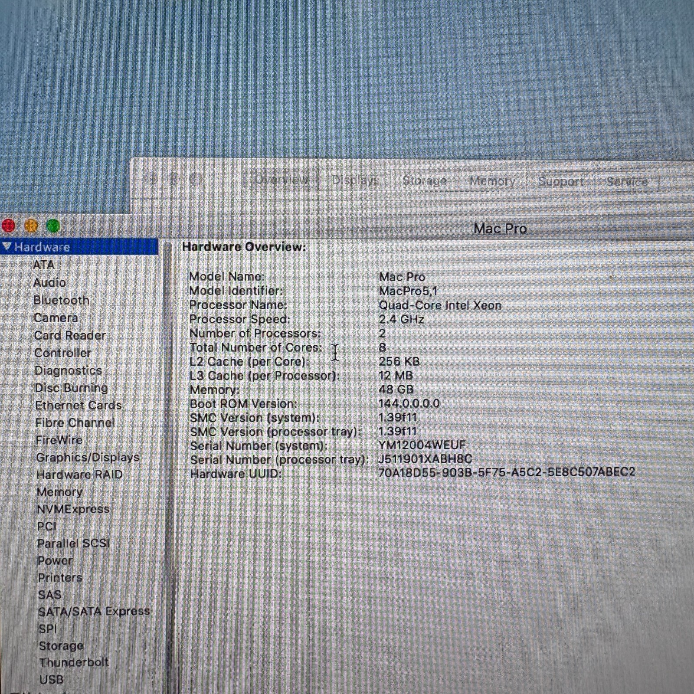Screen dimensions: 694x694
Task: Open Graphics/Displays entry
Action: click(88, 458)
